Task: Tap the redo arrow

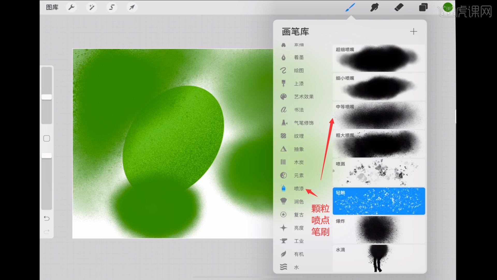Action: [47, 232]
